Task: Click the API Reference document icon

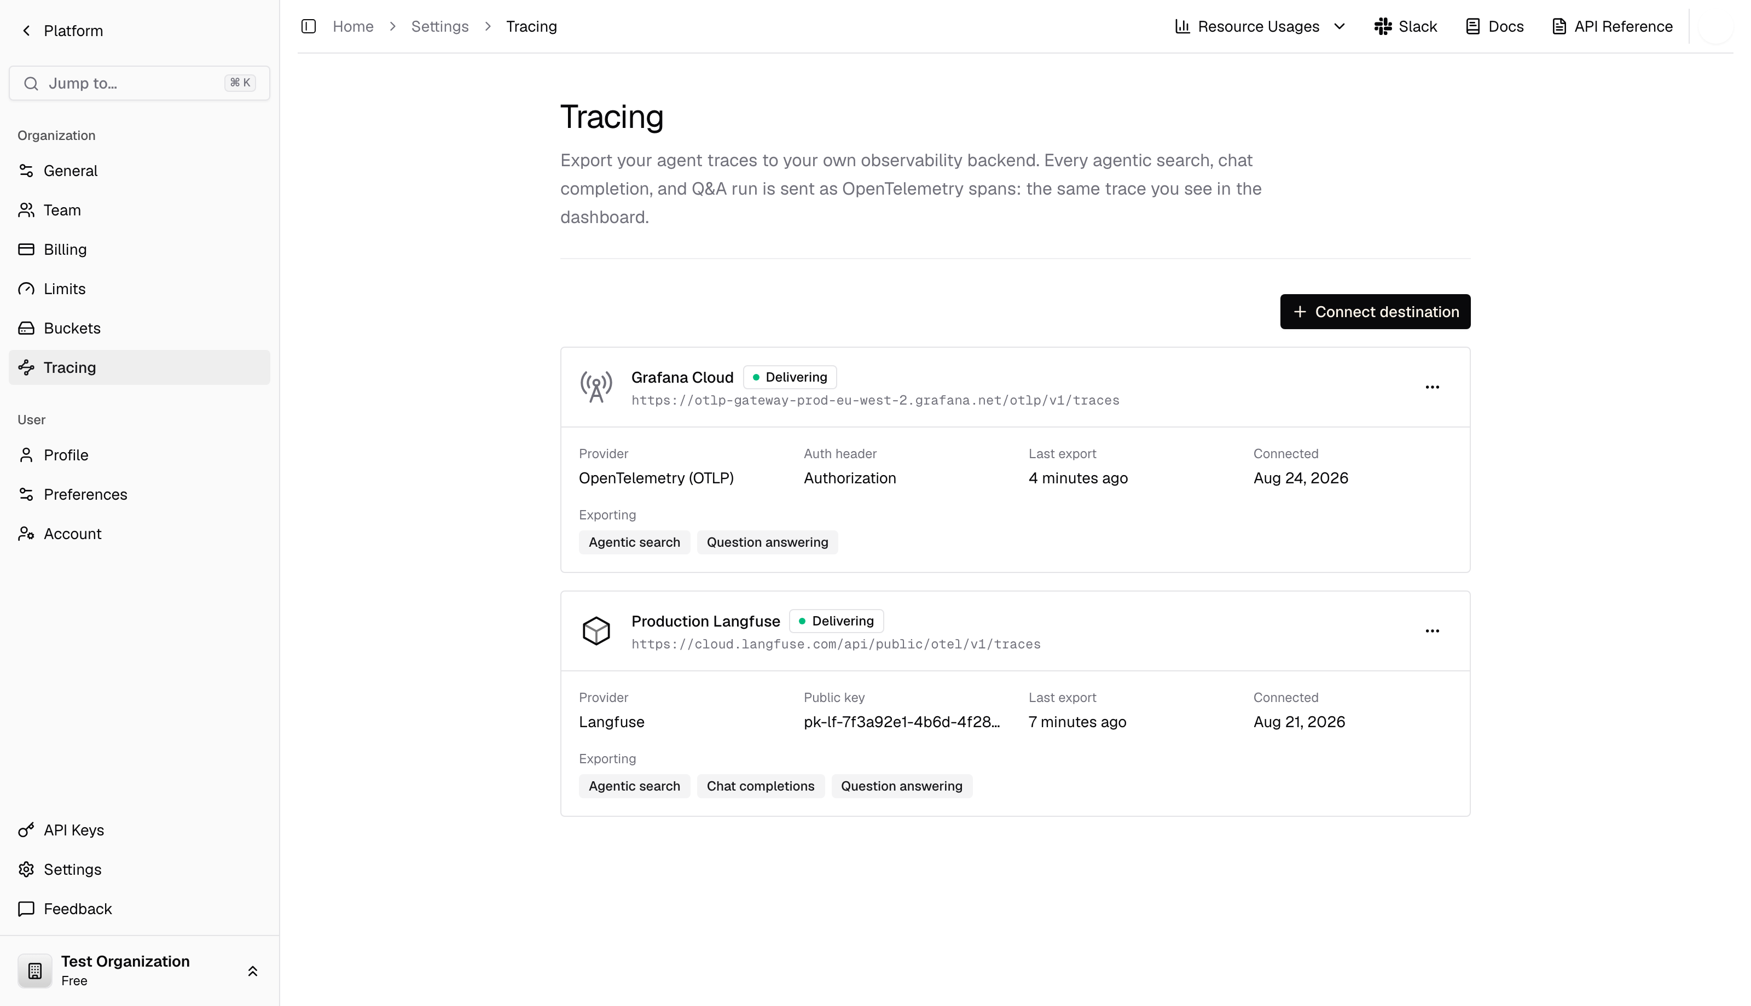Action: pos(1559,26)
